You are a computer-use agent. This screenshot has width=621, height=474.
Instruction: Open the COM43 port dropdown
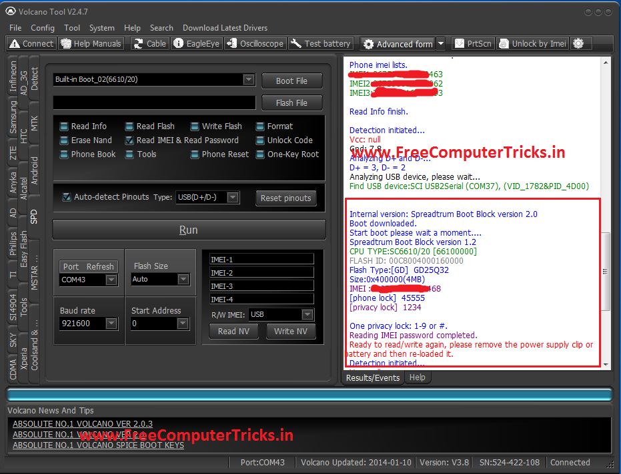(111, 280)
